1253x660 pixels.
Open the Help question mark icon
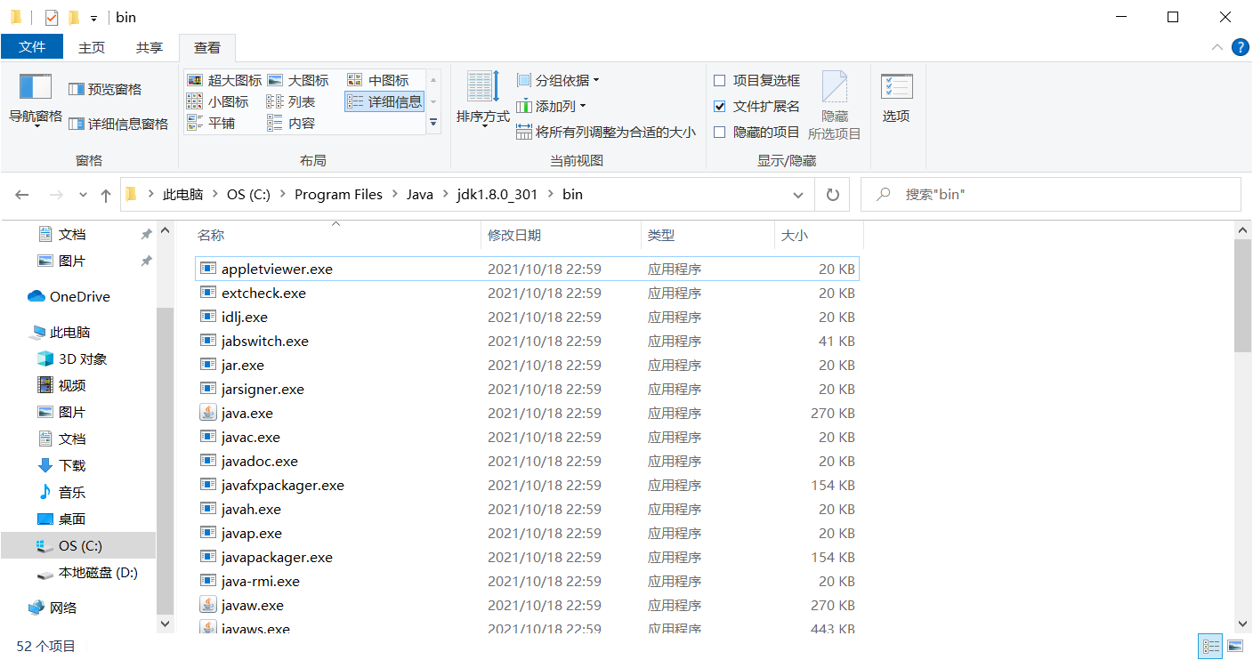pyautogui.click(x=1240, y=47)
